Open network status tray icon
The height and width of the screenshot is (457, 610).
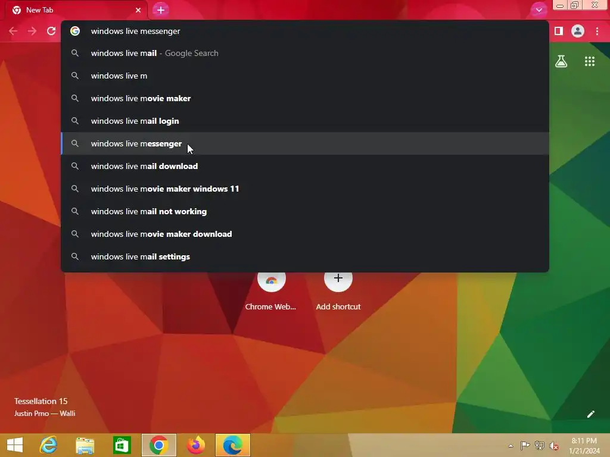click(x=539, y=445)
